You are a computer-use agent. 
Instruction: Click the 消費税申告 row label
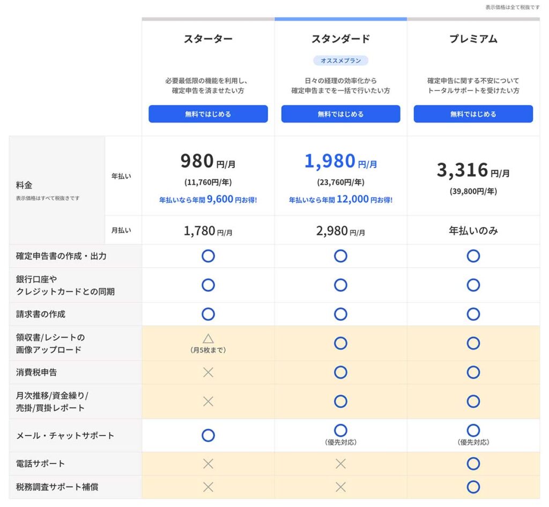36,373
